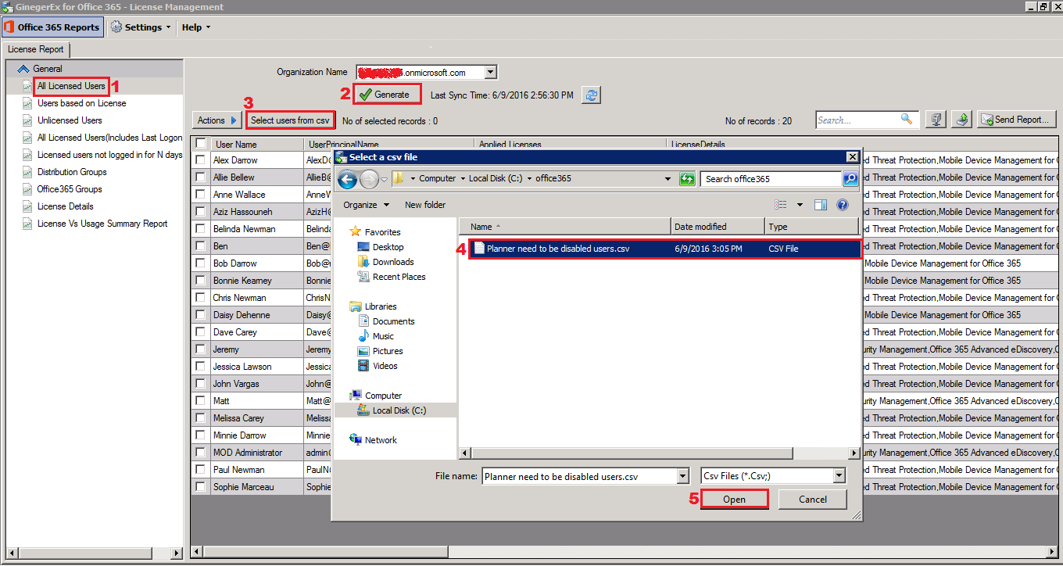Open the File name history dropdown
Screen dimensions: 1063x566
click(x=683, y=476)
